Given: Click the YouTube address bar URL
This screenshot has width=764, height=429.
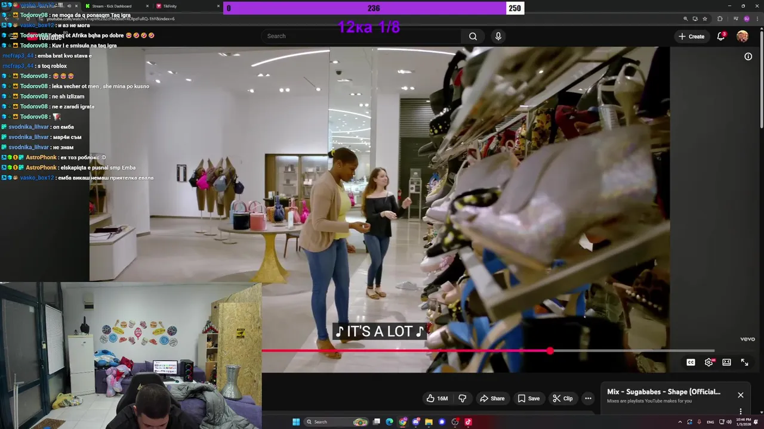Looking at the screenshot, I should point(110,18).
